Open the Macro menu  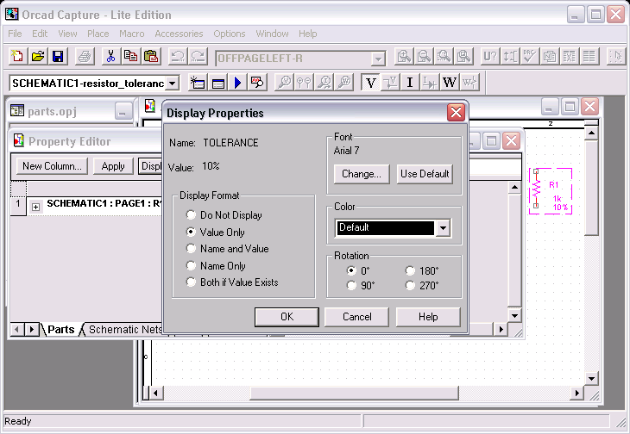(x=132, y=34)
